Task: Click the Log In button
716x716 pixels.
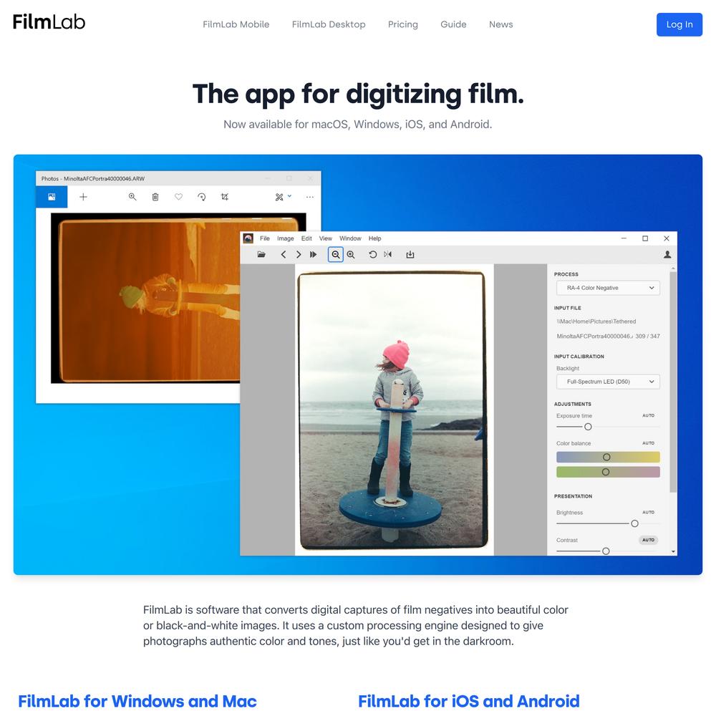Action: [x=679, y=24]
